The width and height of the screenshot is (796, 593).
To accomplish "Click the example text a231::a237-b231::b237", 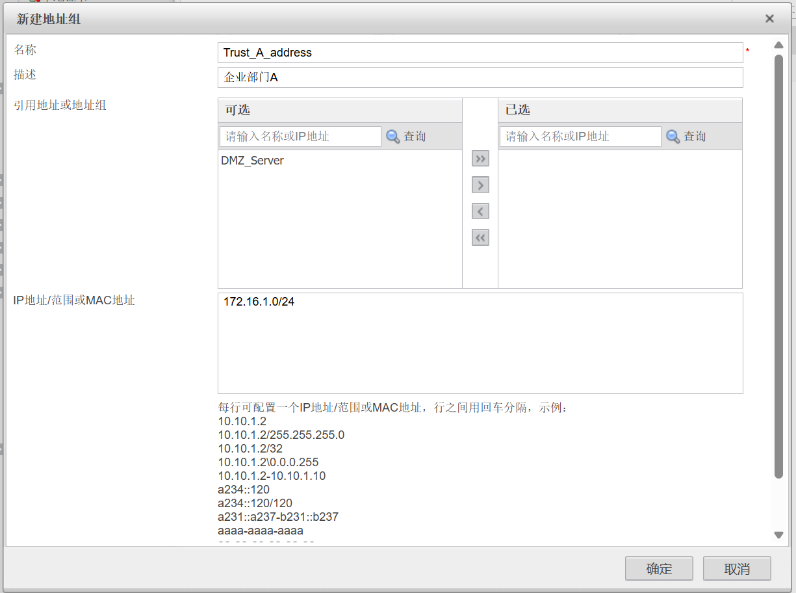I will [278, 517].
